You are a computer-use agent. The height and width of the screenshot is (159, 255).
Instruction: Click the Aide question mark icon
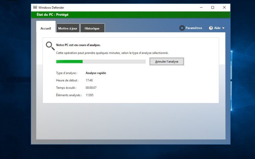tap(211, 28)
